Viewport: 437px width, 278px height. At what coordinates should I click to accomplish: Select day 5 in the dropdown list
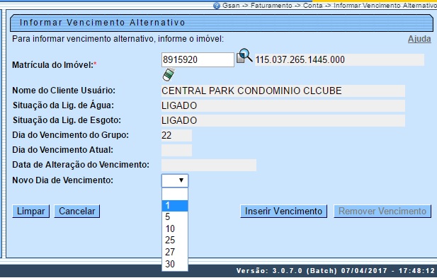(x=175, y=216)
